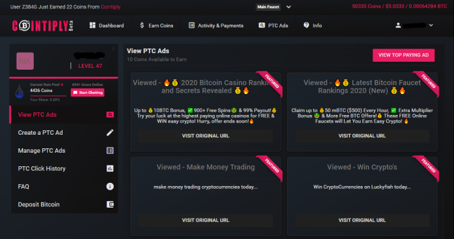Expand the chevron next to Main Faucet
454x239 pixels.
(288, 7)
